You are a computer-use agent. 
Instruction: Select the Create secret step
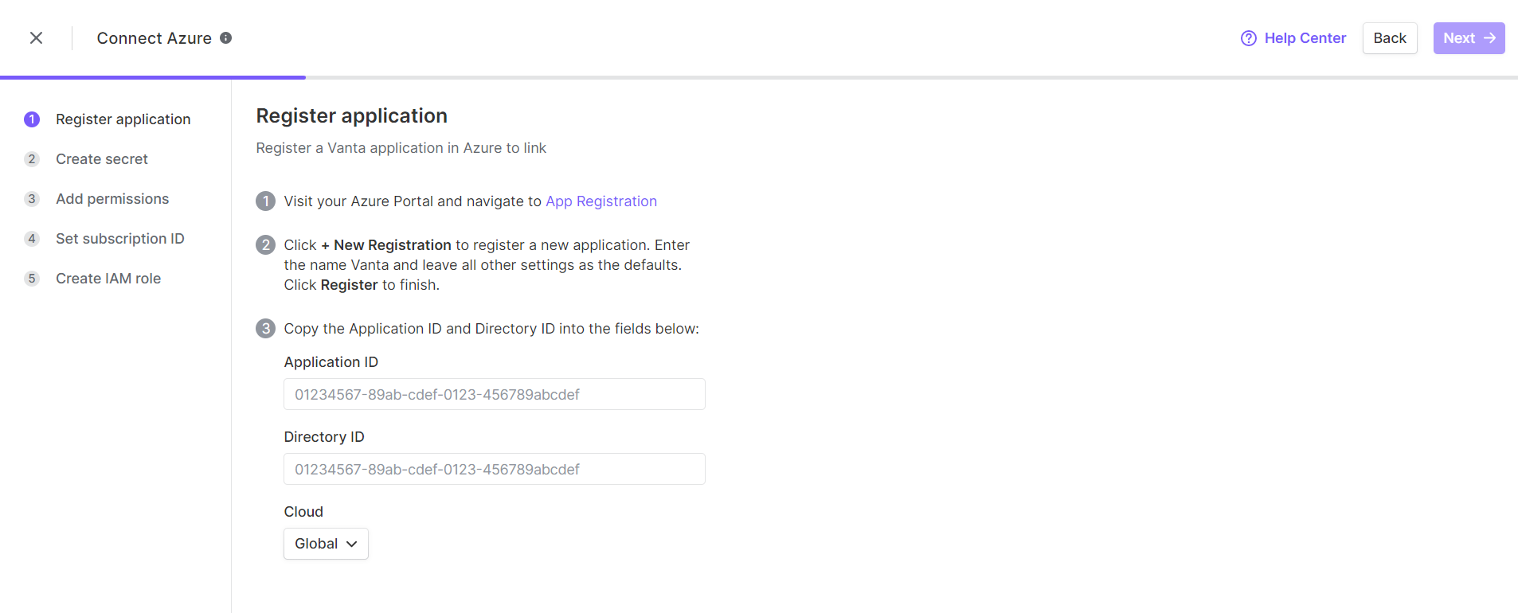coord(86,159)
